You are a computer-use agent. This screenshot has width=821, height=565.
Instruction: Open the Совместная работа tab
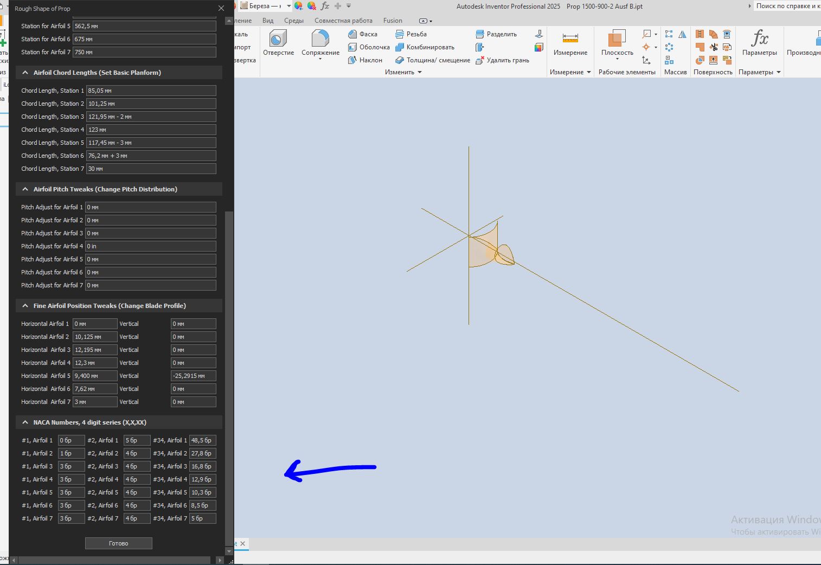(x=343, y=21)
